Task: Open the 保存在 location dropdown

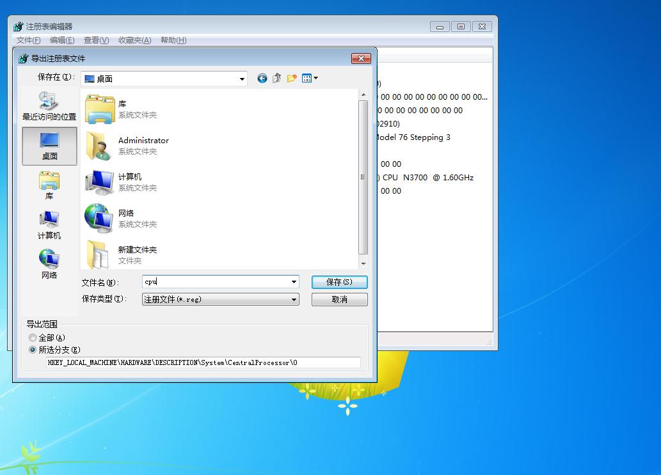Action: coord(242,77)
